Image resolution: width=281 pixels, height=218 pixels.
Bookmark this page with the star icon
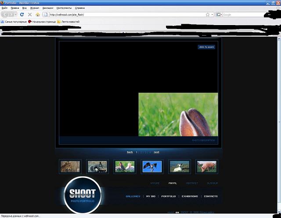[x=207, y=15]
